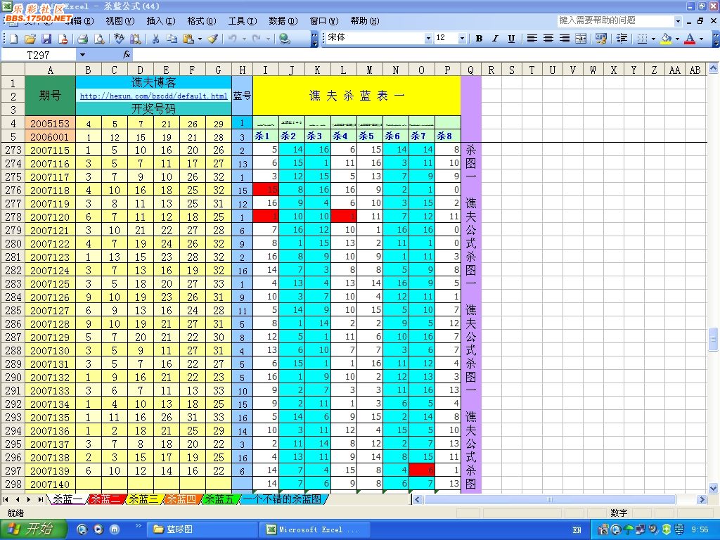Apply borders using Borders icon
This screenshot has height=540, width=720.
[643, 39]
